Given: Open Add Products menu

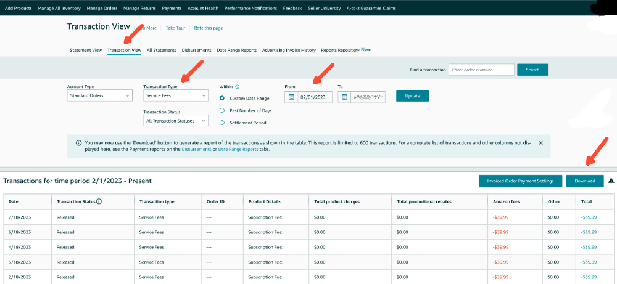Looking at the screenshot, I should click(x=18, y=8).
